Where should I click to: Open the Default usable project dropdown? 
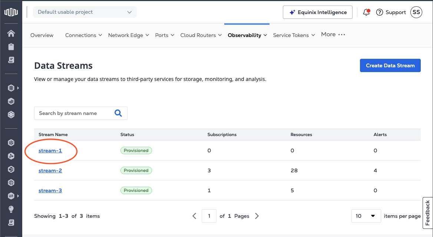tap(85, 12)
